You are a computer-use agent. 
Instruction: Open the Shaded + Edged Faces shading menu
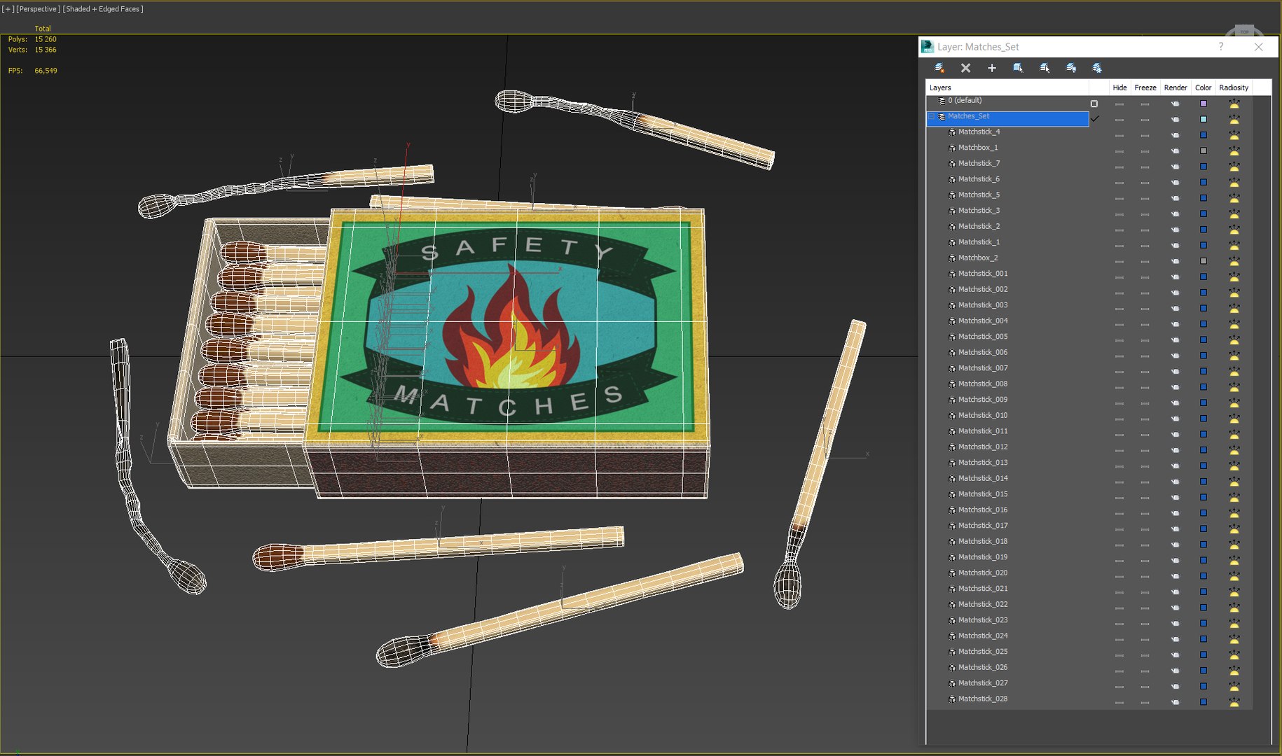point(103,9)
